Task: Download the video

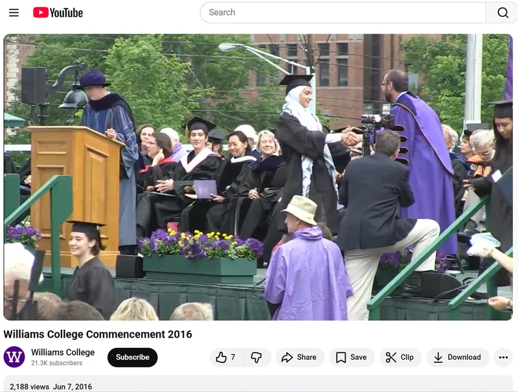Action: pos(457,357)
